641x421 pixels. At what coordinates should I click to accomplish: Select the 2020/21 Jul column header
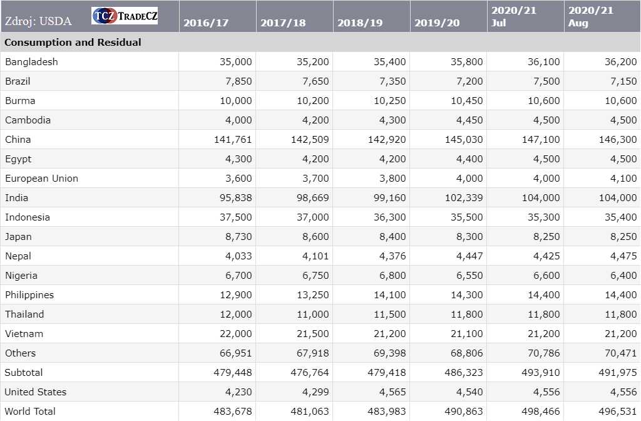(x=514, y=17)
